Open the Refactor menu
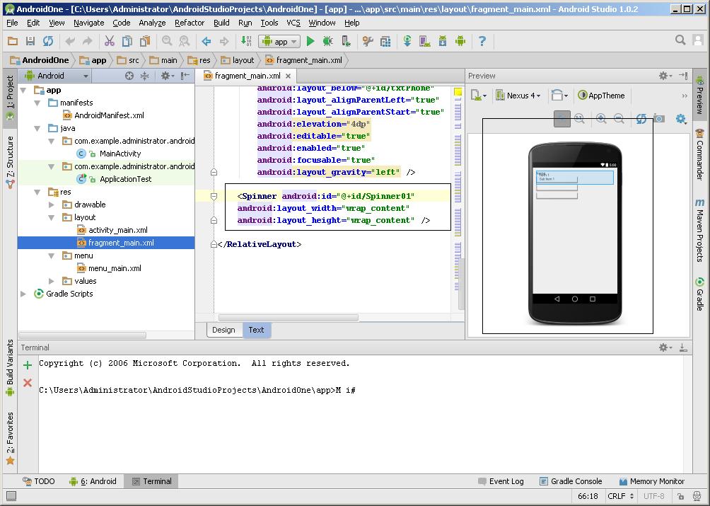This screenshot has height=506, width=710. [190, 23]
